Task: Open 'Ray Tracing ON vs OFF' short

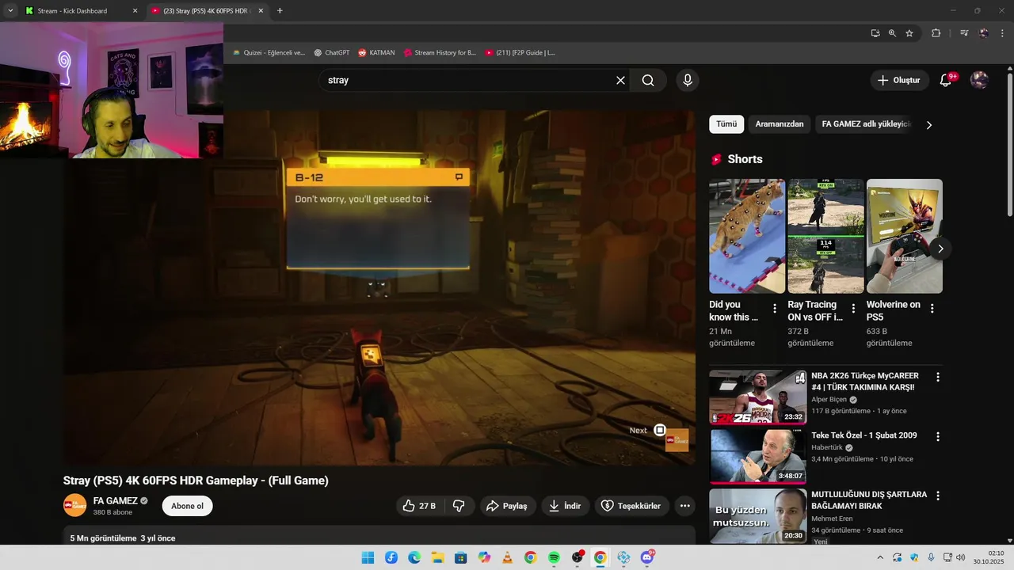Action: (825, 236)
